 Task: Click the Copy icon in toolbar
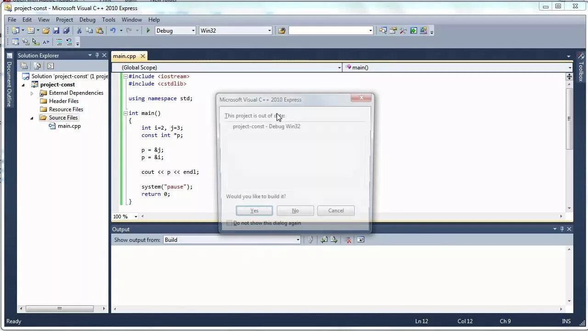[x=89, y=30]
